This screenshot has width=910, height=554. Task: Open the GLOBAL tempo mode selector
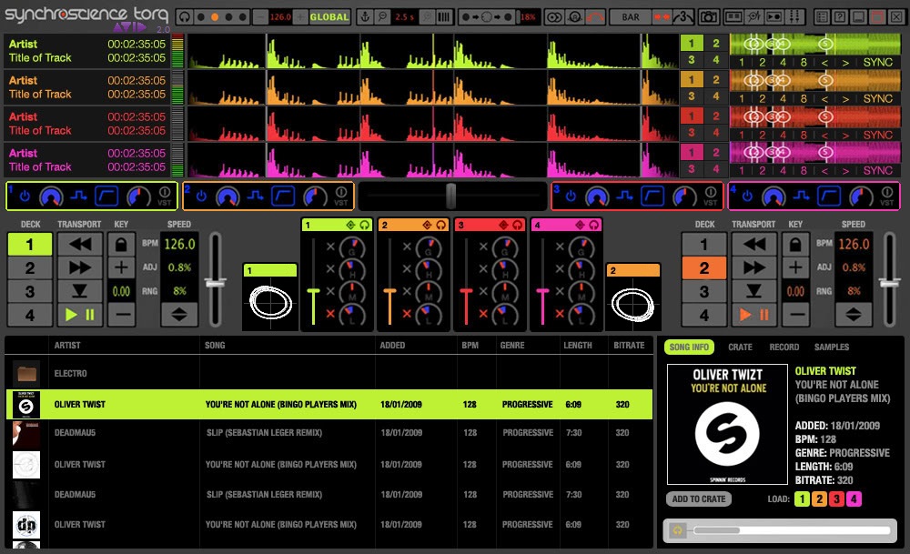tap(329, 16)
